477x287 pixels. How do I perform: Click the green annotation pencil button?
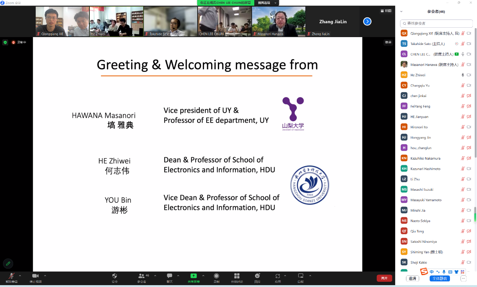click(x=8, y=263)
